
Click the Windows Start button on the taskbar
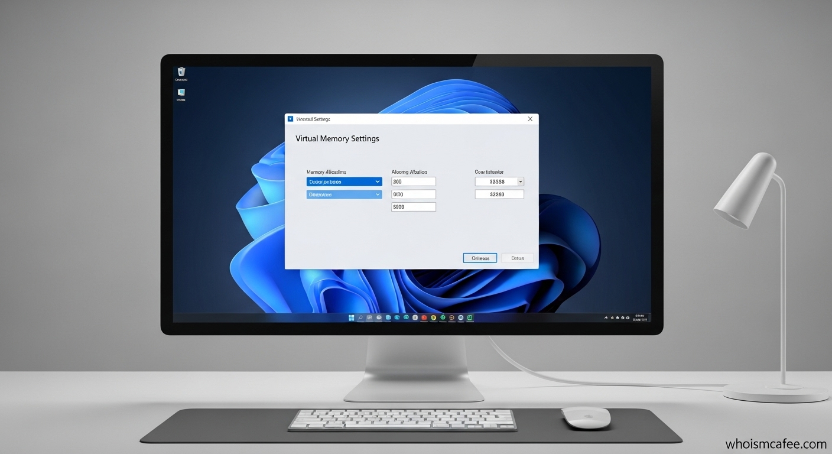[352, 317]
